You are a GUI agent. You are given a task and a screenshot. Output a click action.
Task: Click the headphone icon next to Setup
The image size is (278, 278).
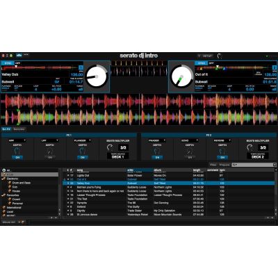coord(220,56)
